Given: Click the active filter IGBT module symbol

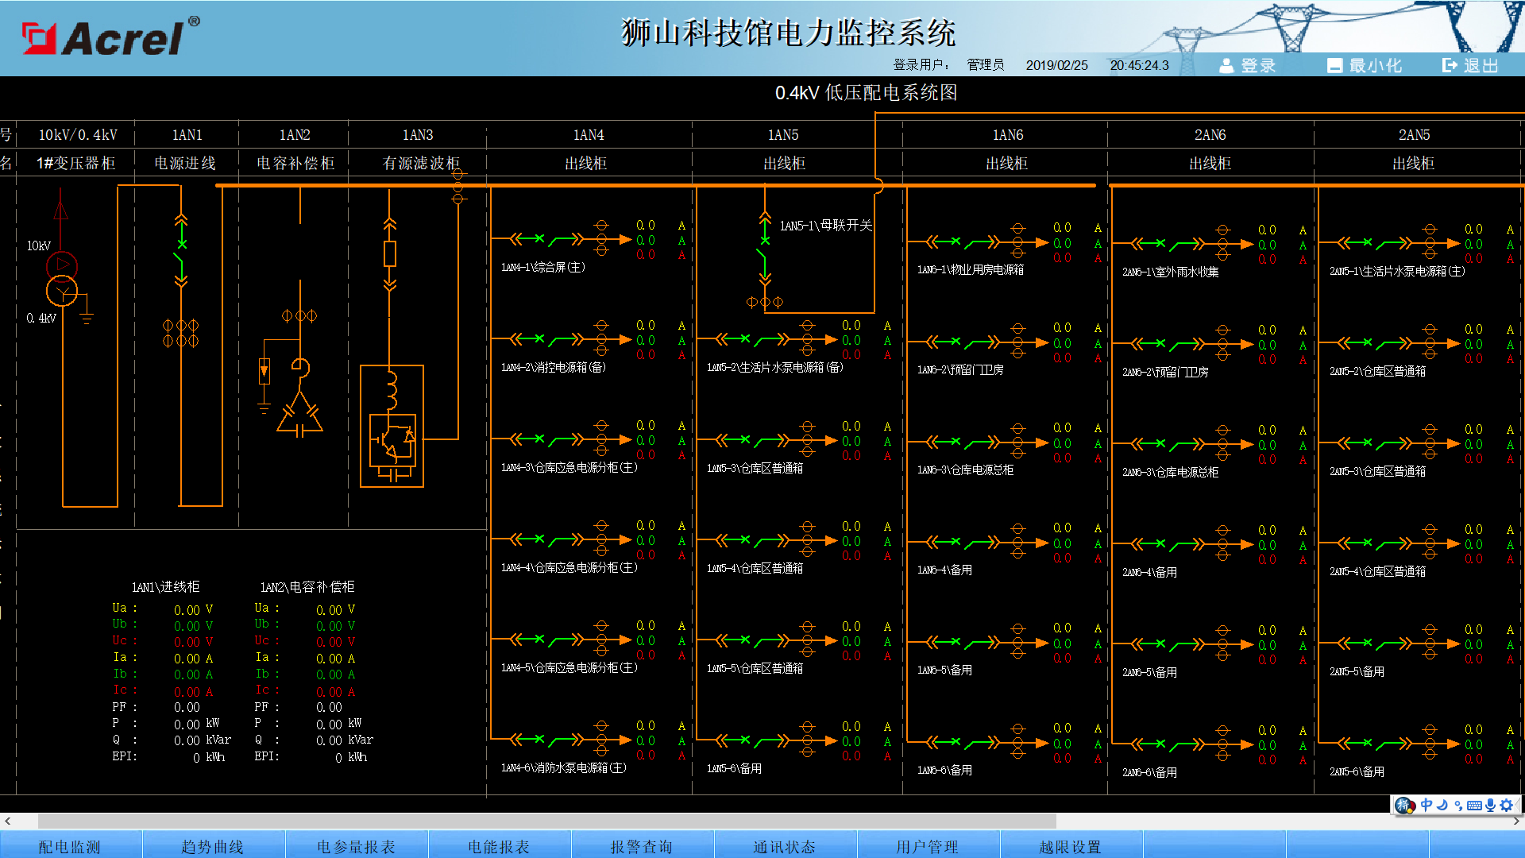Looking at the screenshot, I should (392, 439).
